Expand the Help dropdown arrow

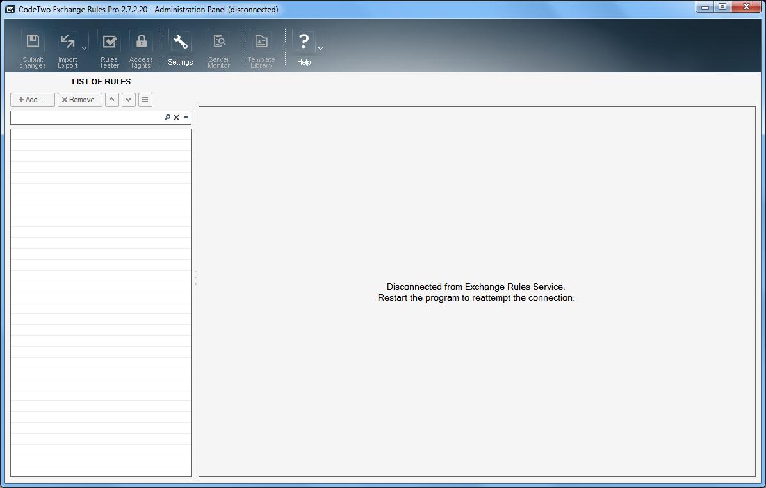pos(320,49)
